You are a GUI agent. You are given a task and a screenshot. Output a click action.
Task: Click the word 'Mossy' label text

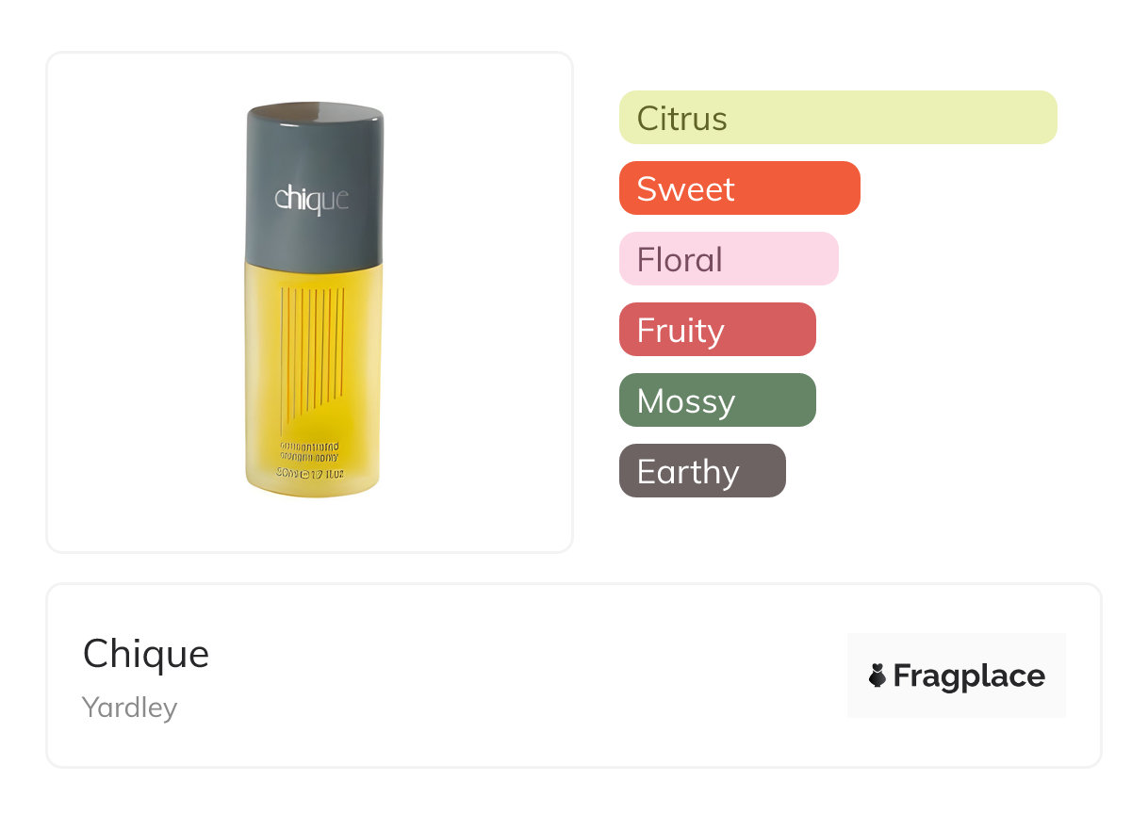click(x=685, y=401)
